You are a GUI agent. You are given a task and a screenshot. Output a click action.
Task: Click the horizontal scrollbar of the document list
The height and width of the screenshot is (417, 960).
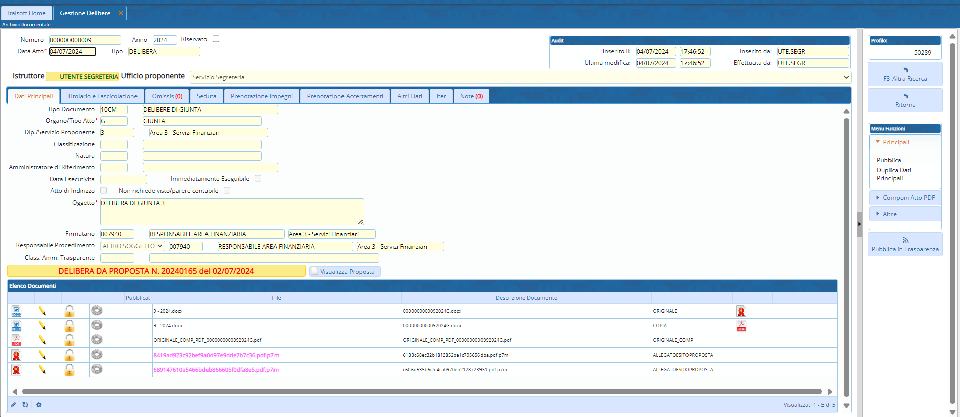(422, 391)
